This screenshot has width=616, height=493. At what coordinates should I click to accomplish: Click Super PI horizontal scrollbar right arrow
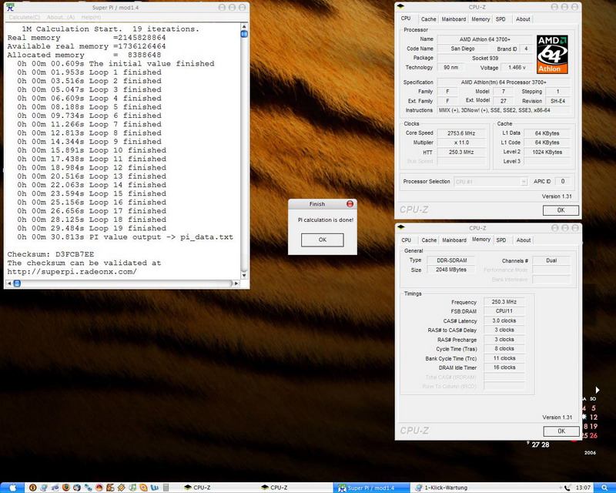point(236,283)
